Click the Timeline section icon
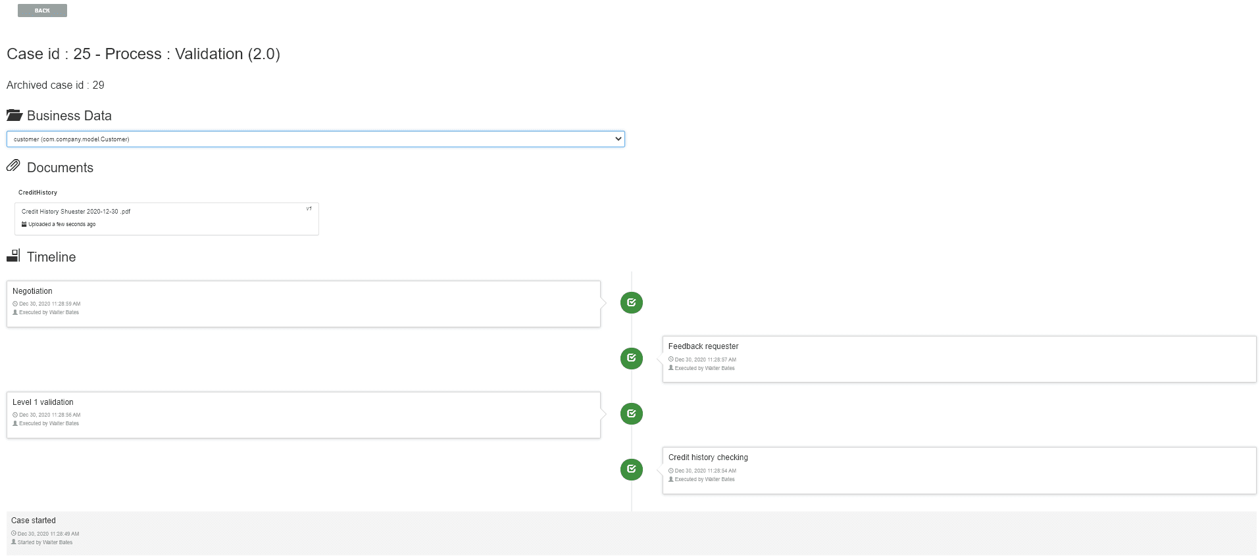Screen dimensions: 1260x560 (14, 256)
